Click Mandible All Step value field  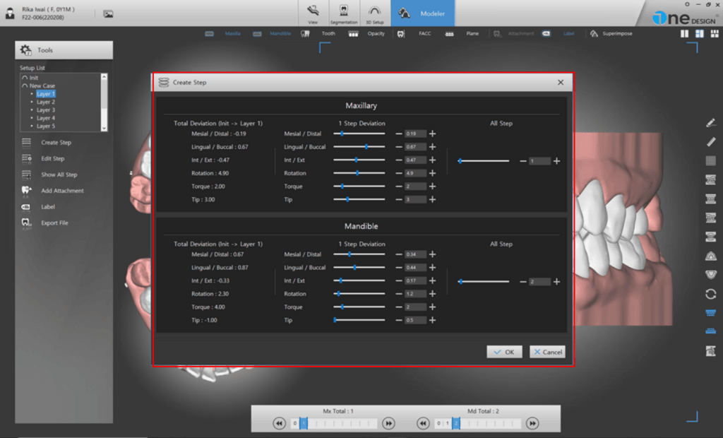tap(539, 282)
